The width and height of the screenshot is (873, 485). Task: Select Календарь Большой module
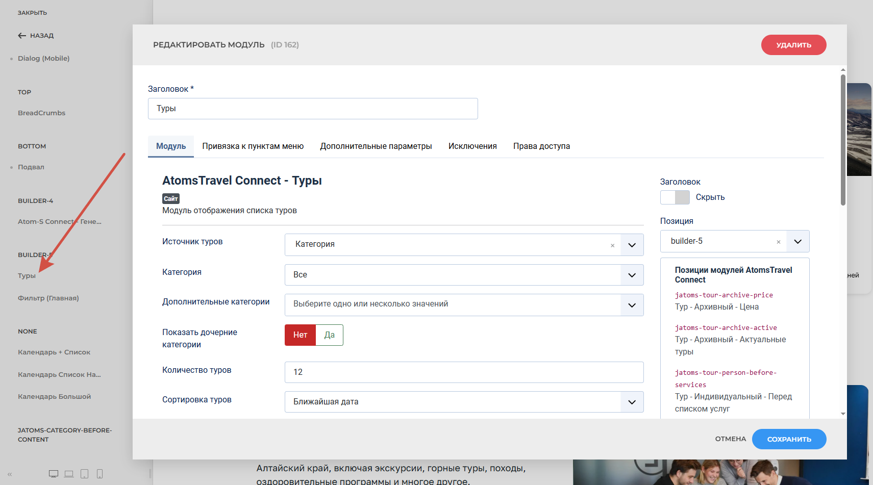[54, 397]
